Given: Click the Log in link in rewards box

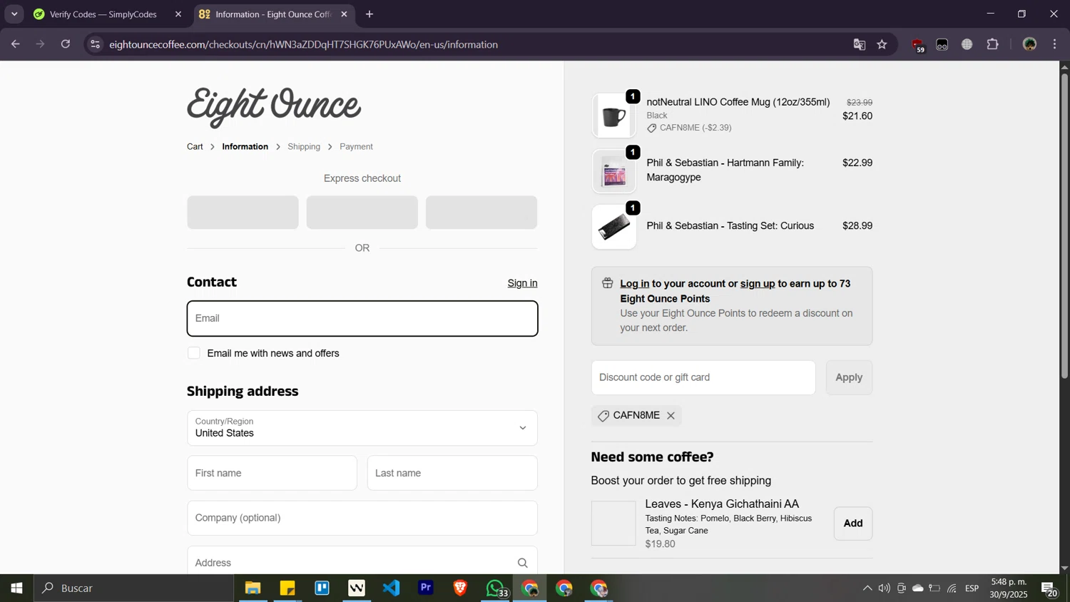Looking at the screenshot, I should [x=634, y=283].
